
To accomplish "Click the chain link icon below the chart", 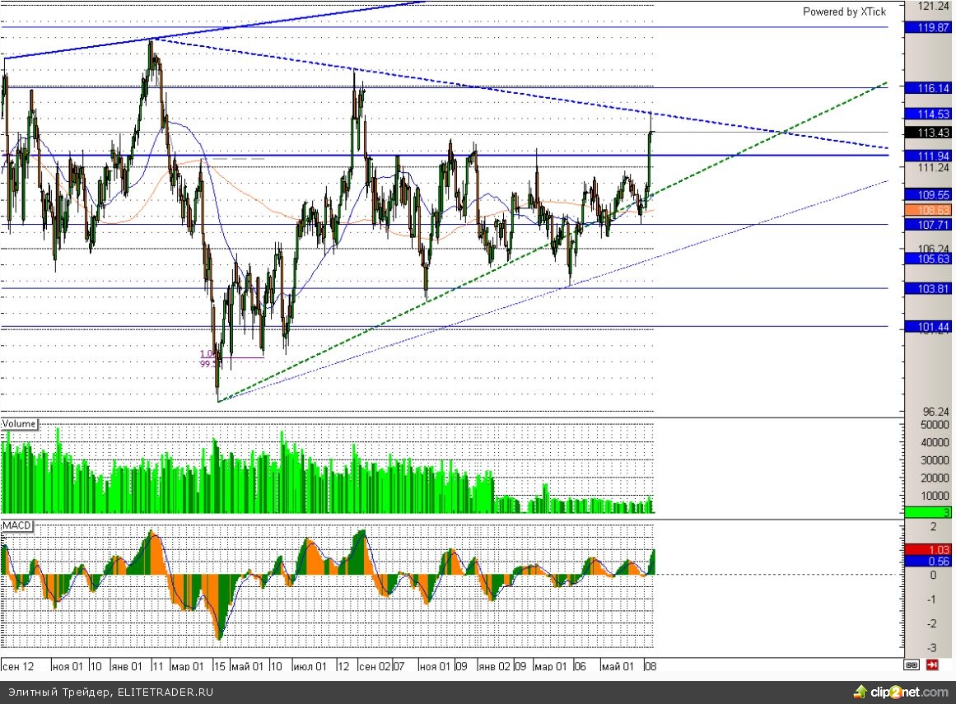I will coord(912,664).
